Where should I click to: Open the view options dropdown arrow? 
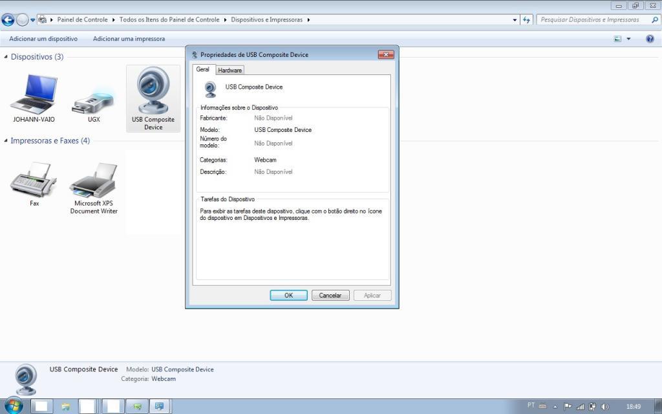tap(628, 39)
